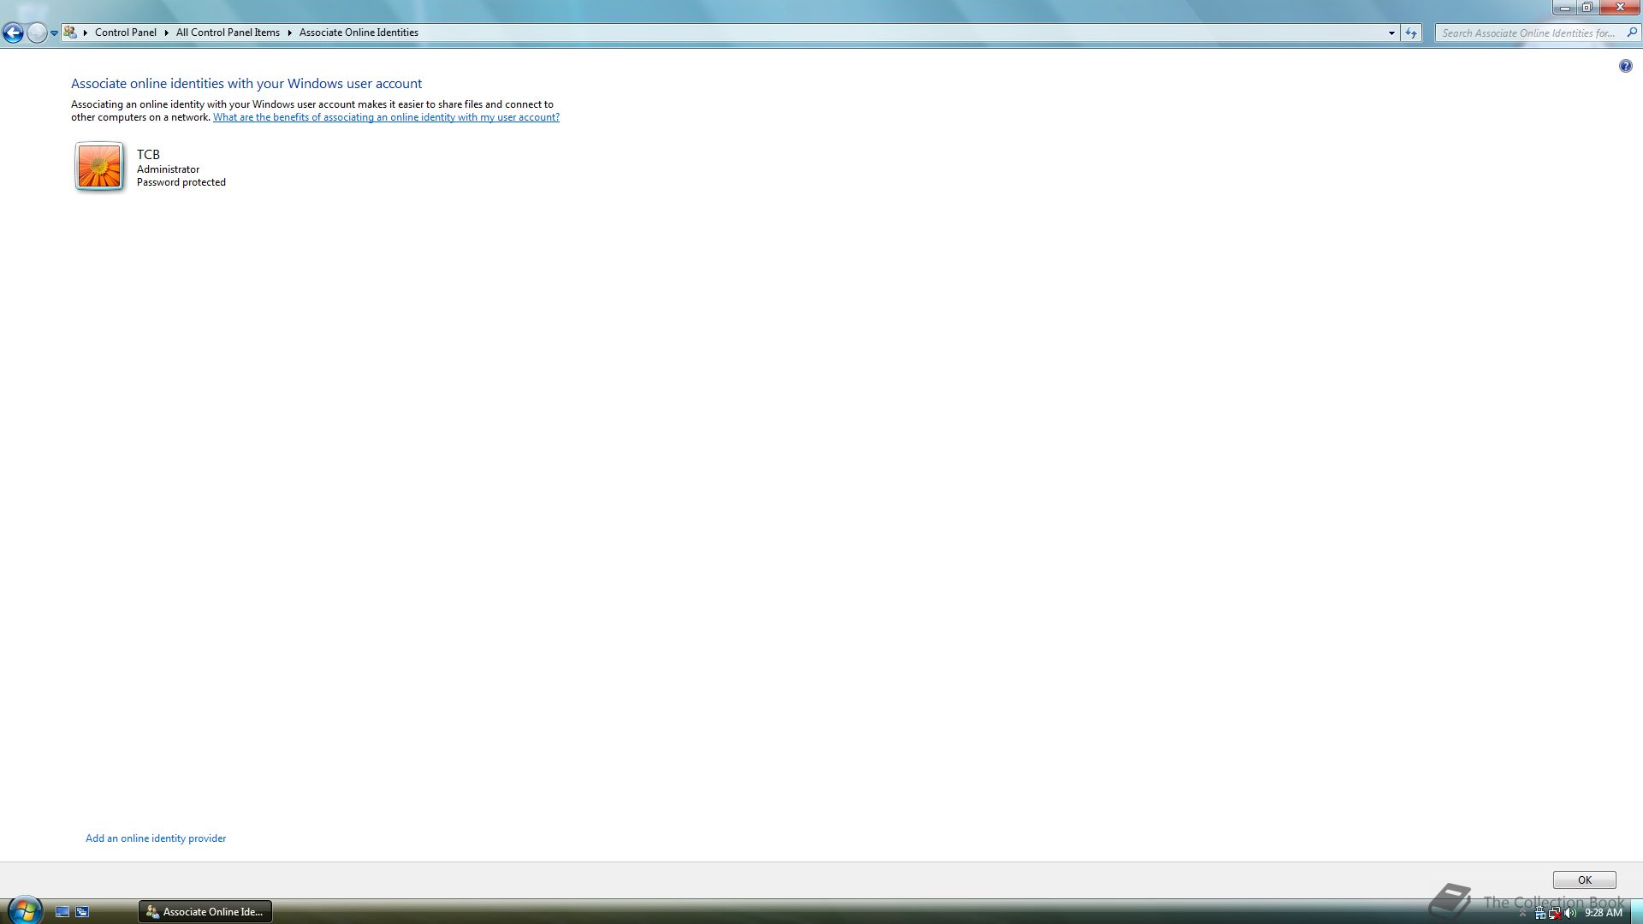This screenshot has height=924, width=1643.
Task: Navigate to All Control Panel Items breadcrumb
Action: [x=228, y=33]
